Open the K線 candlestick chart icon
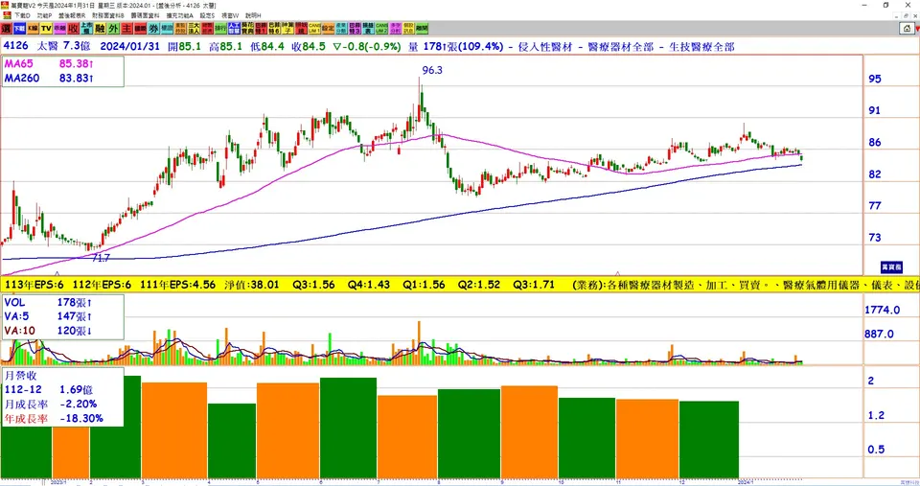920x486 pixels. coord(33,28)
